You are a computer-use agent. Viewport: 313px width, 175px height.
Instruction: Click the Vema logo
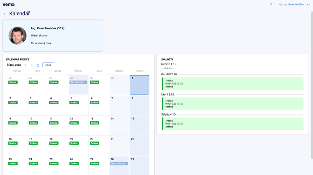click(8, 4)
